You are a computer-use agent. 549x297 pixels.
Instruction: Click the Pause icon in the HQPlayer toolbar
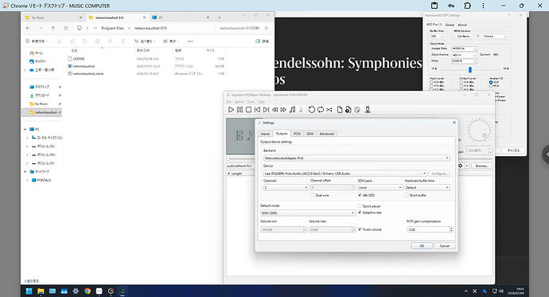pyautogui.click(x=239, y=110)
